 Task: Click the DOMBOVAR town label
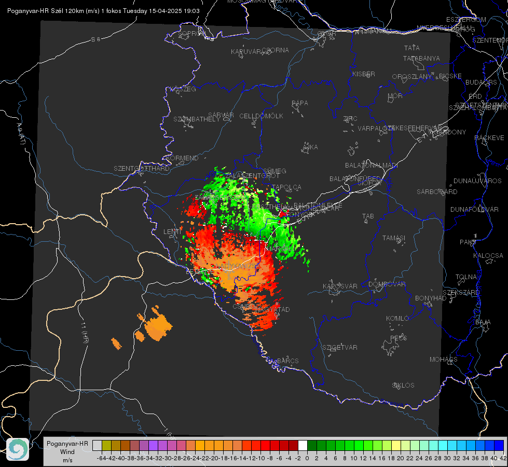(387, 284)
